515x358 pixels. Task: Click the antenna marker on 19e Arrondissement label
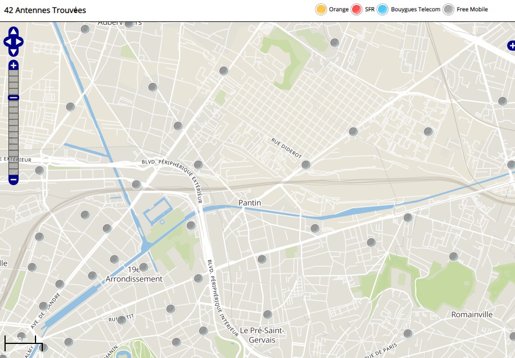click(144, 267)
